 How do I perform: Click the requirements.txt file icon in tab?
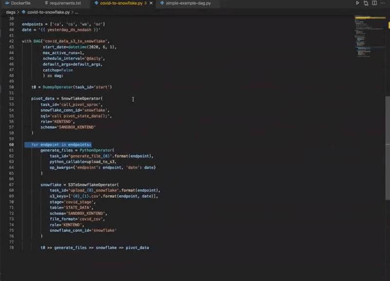(x=45, y=3)
